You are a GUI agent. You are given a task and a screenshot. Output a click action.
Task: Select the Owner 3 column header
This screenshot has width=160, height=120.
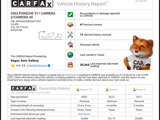[x=112, y=90]
